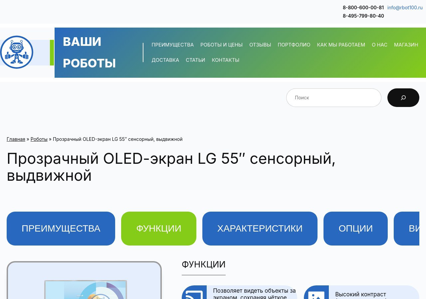
Task: Click the robot mascot logo
Action: tap(16, 52)
